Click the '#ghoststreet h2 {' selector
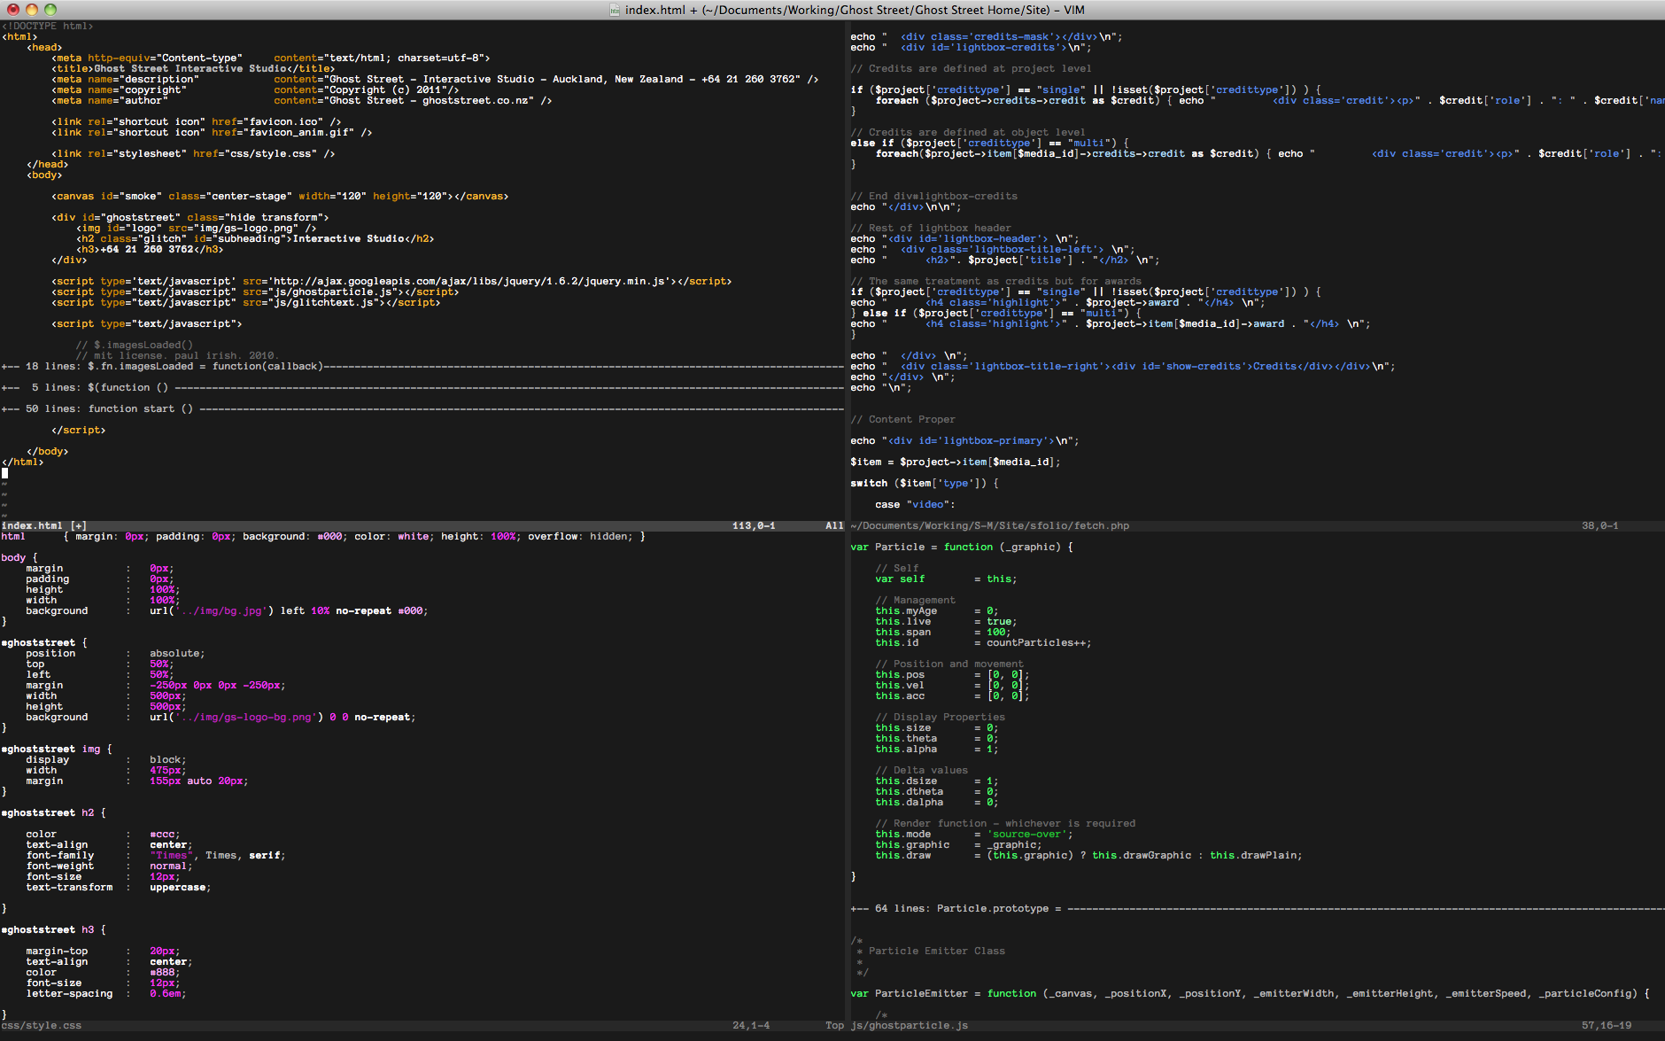This screenshot has height=1041, width=1665. pyautogui.click(x=54, y=812)
